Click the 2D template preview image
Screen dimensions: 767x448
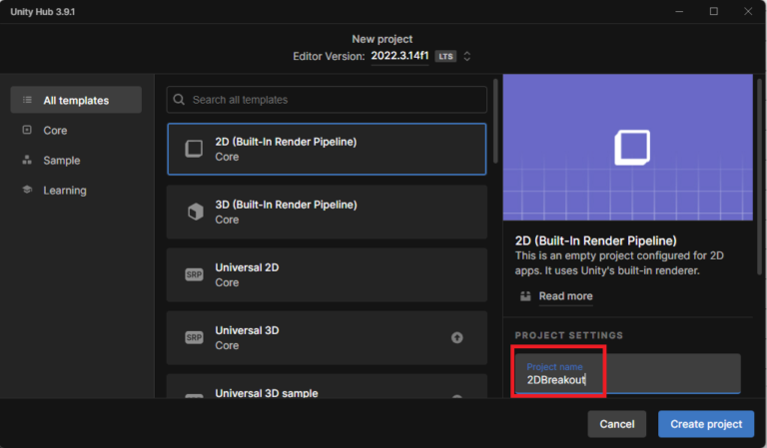[628, 148]
